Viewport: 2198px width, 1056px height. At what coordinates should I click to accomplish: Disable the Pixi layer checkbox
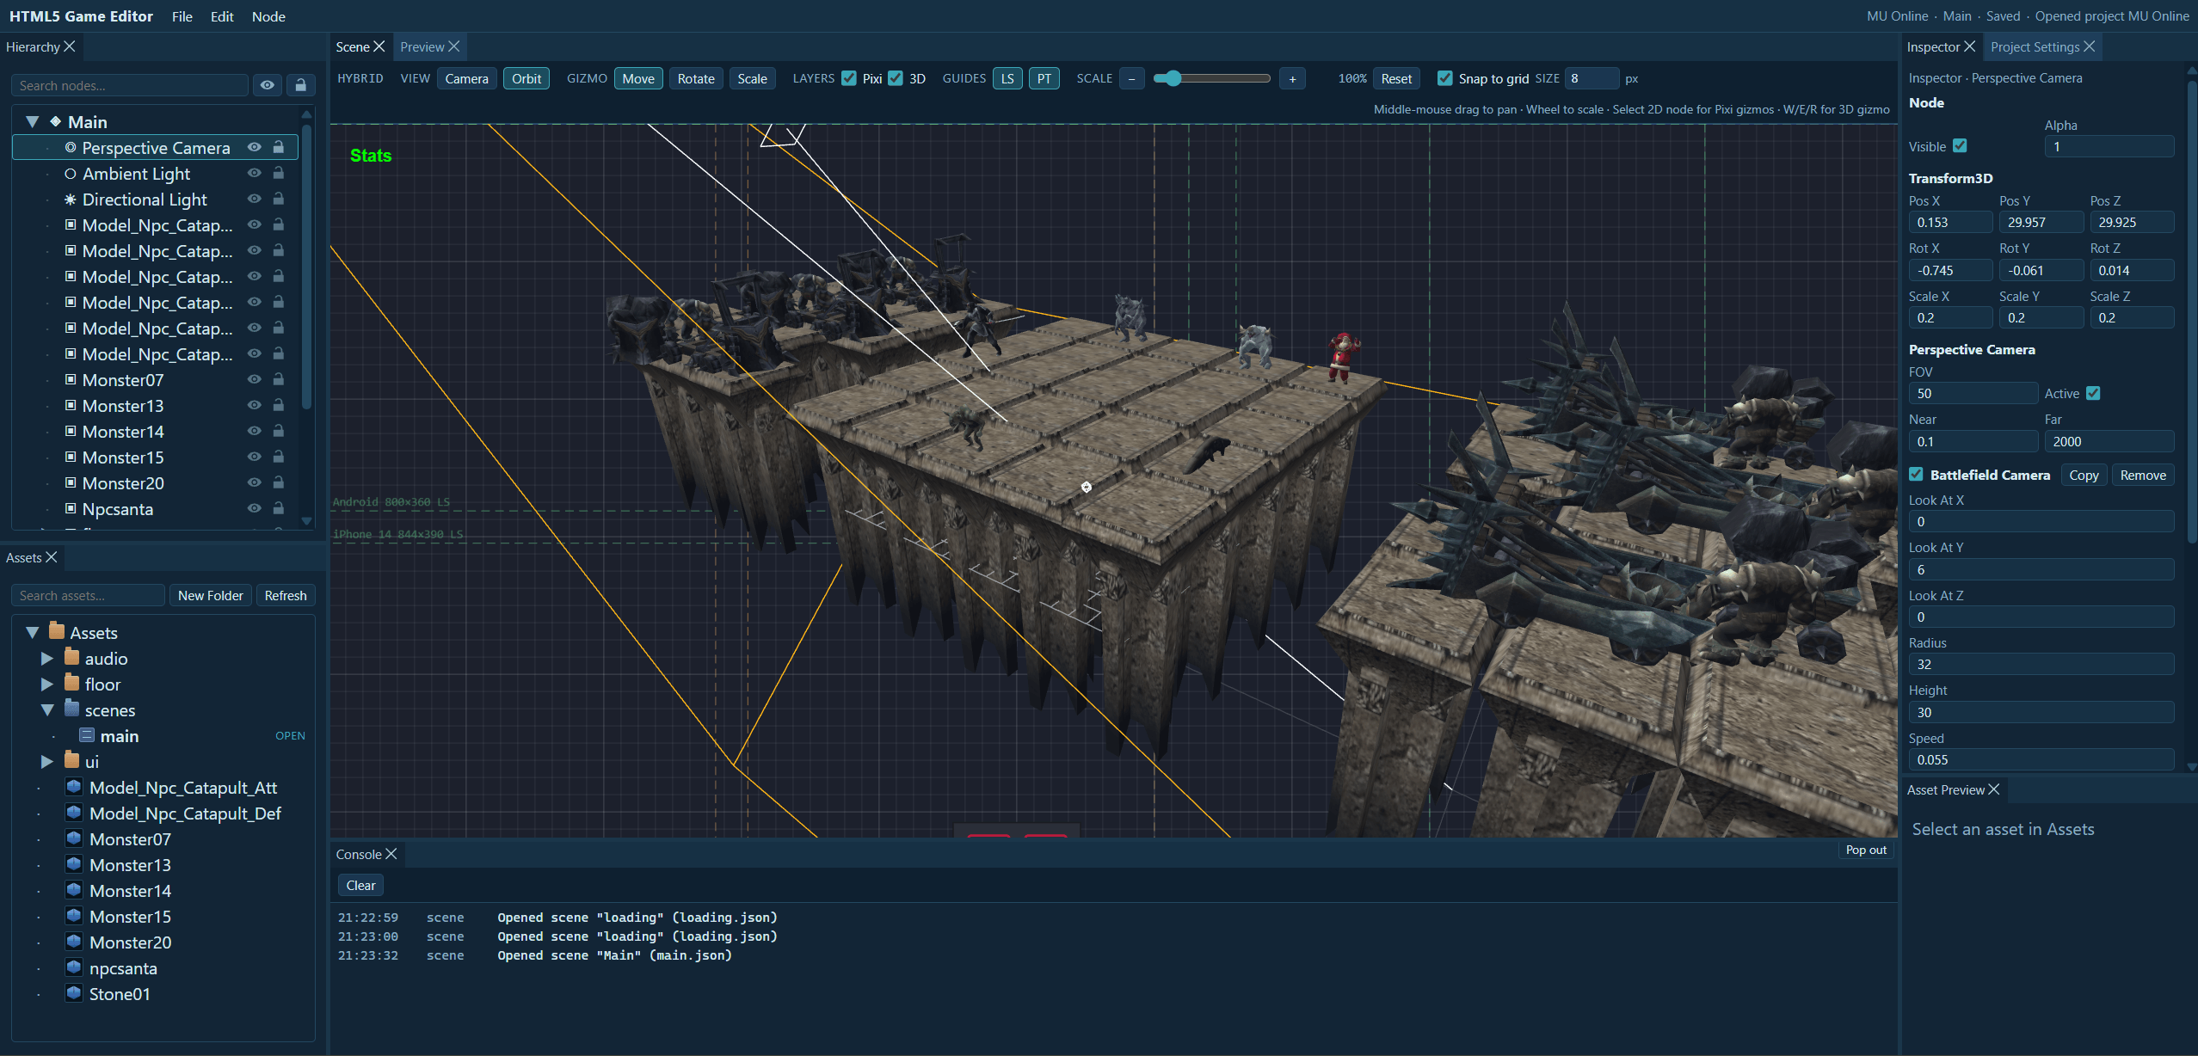pos(849,78)
